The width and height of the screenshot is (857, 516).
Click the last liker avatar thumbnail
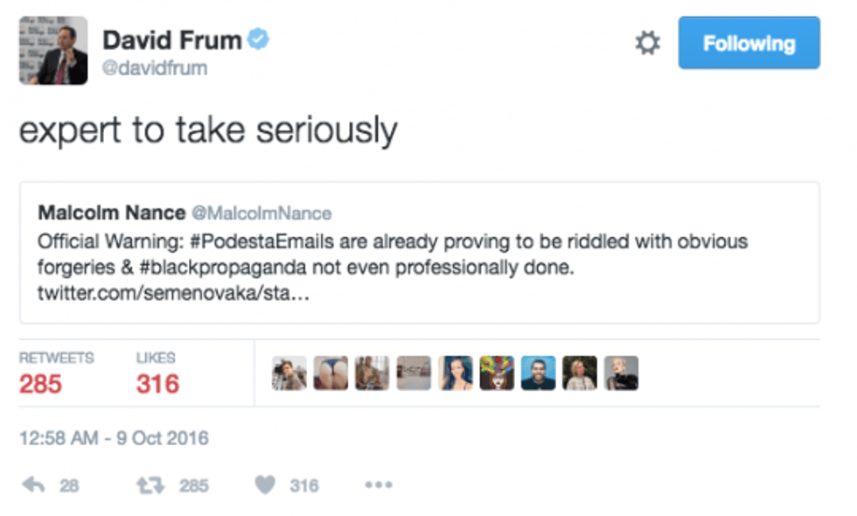pos(621,373)
